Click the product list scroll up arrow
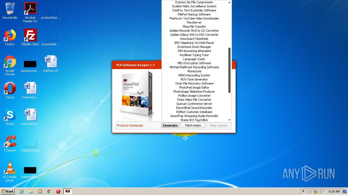 click(229, 2)
